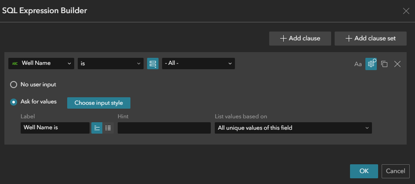This screenshot has height=184, width=415.
Task: Open Well Name field dropdown
Action: (x=41, y=64)
